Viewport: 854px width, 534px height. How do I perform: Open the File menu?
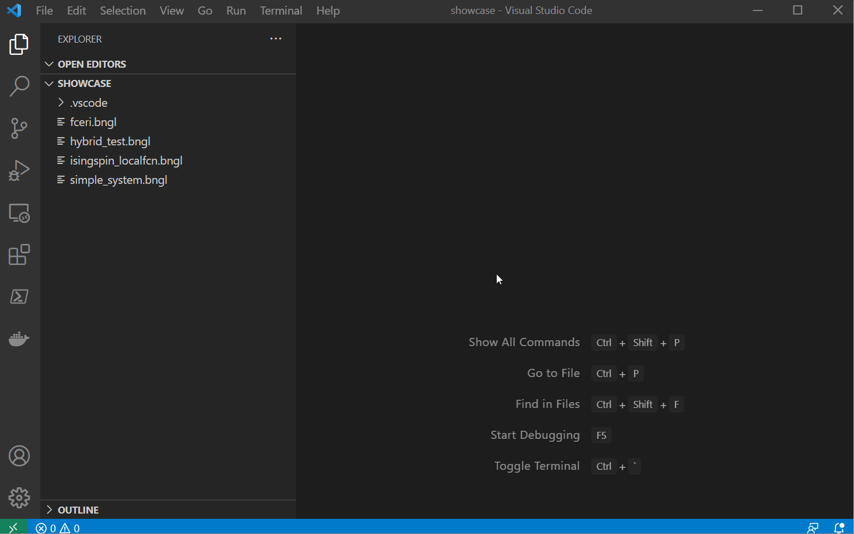pyautogui.click(x=44, y=11)
